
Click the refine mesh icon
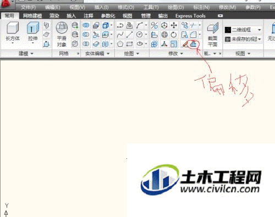(x=75, y=44)
